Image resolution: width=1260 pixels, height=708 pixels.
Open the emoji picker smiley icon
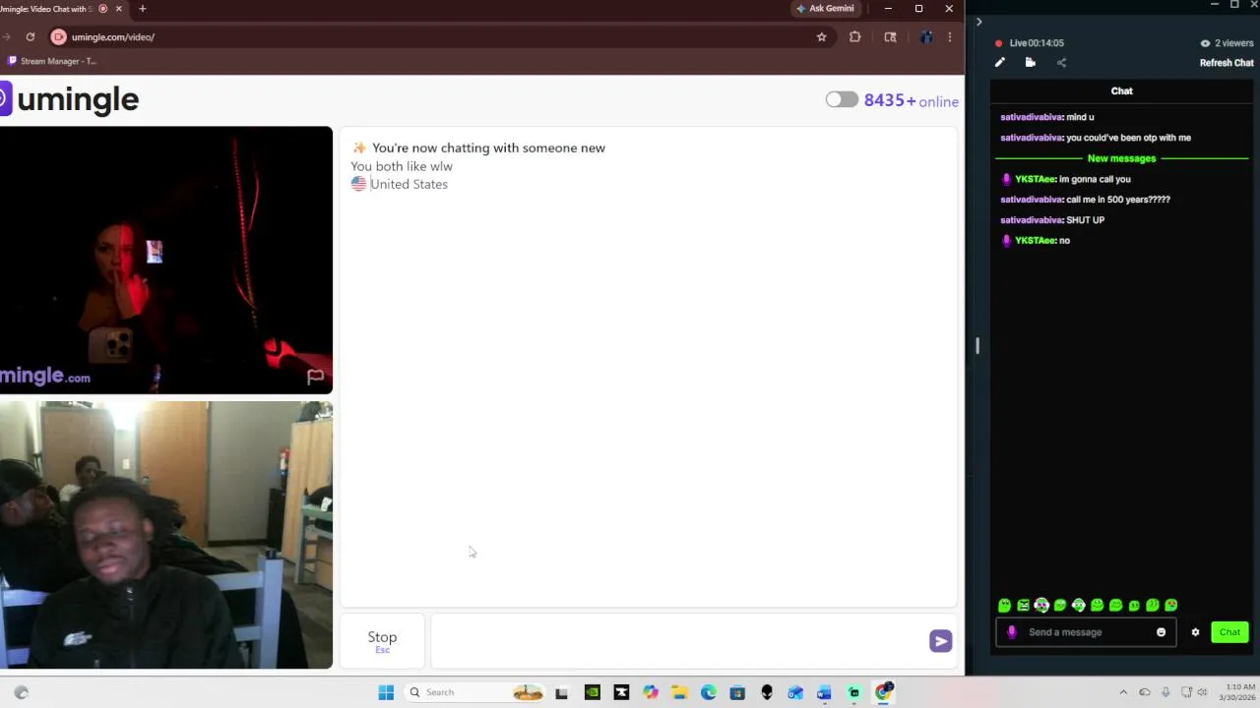pos(1161,632)
